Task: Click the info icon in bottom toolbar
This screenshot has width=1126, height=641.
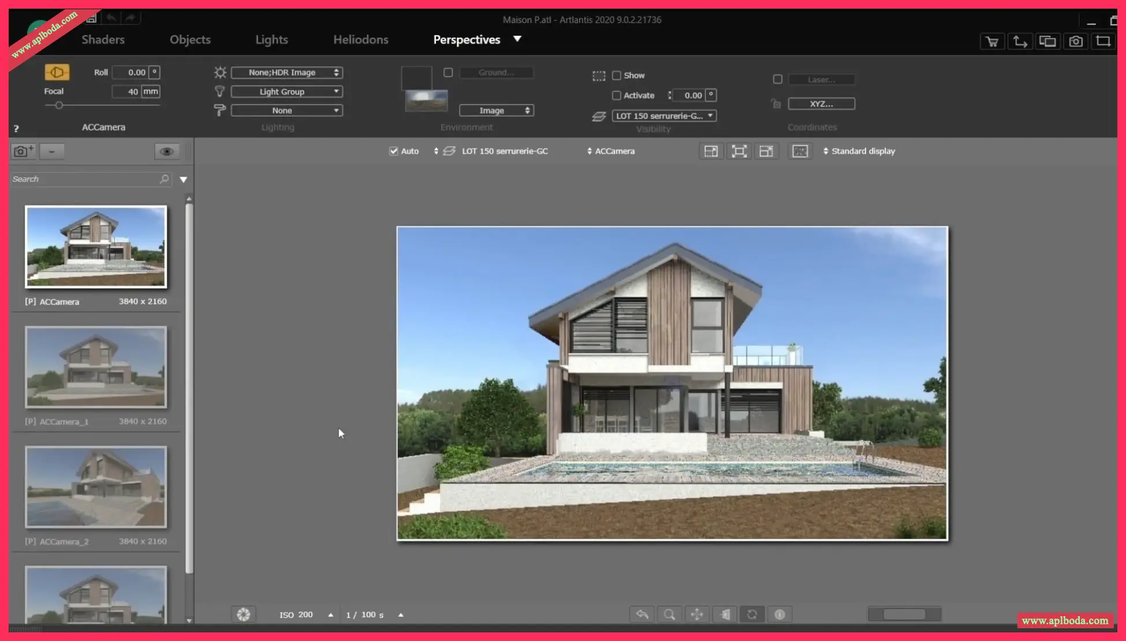Action: click(780, 614)
